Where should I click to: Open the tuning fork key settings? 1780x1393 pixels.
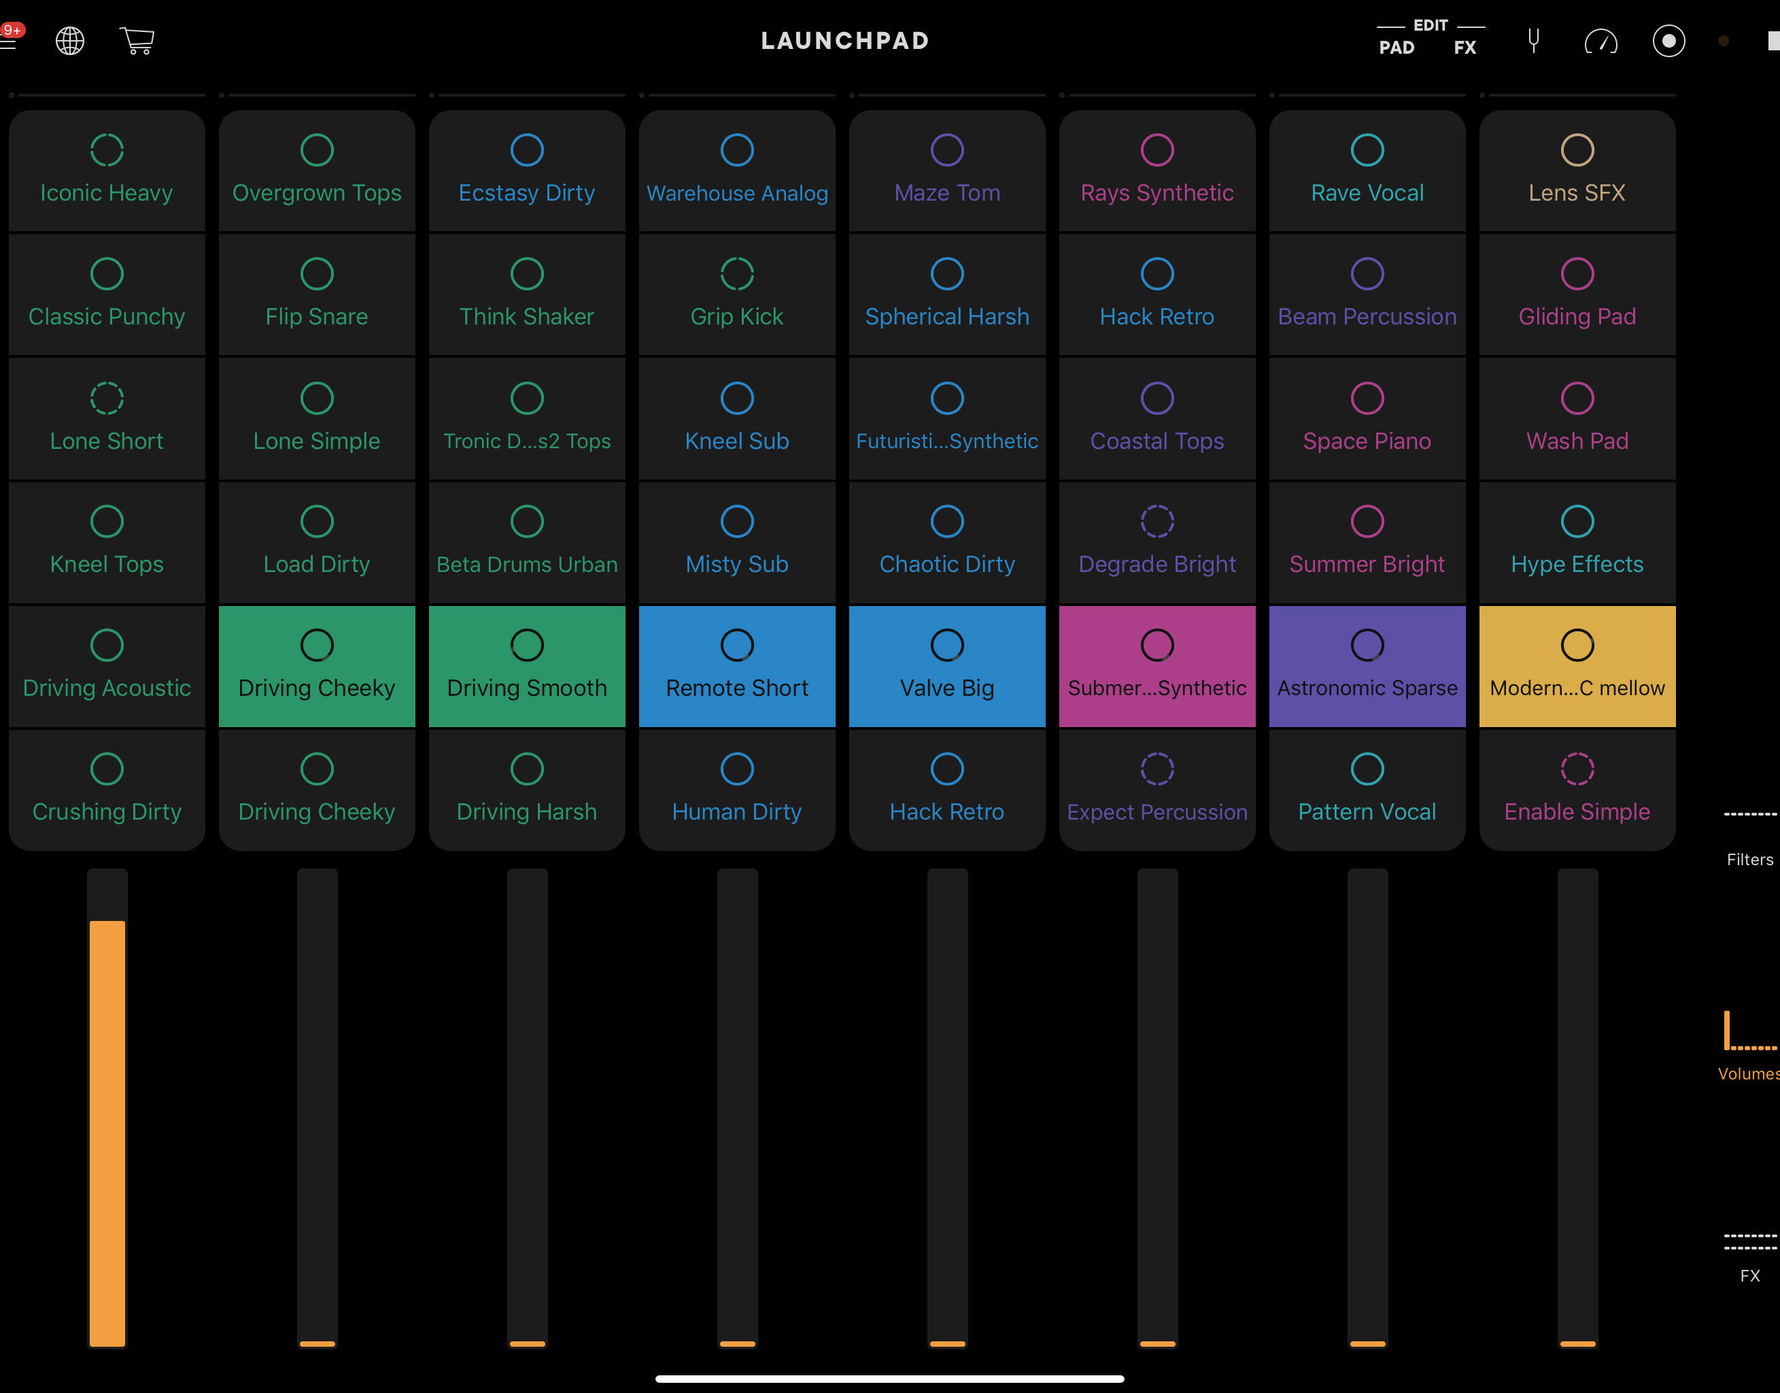(1533, 41)
